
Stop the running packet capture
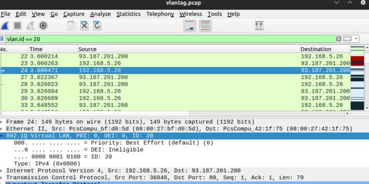[x=17, y=26]
